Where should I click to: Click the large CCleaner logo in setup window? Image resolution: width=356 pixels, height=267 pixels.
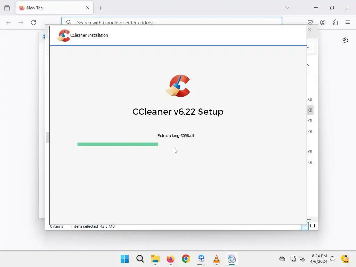pos(178,86)
